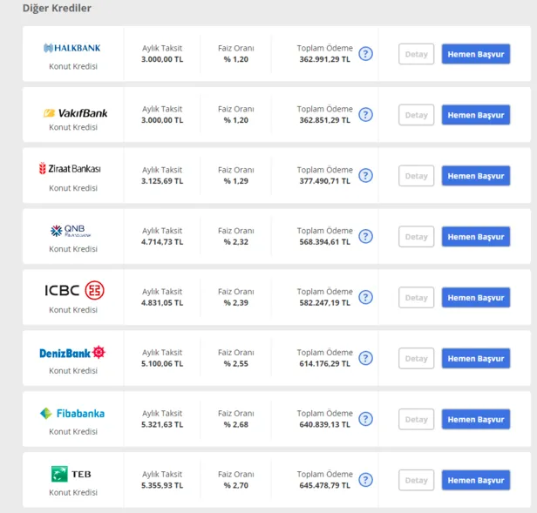The height and width of the screenshot is (513, 537).
Task: Click the QNB Finansbank logo
Action: [x=71, y=231]
